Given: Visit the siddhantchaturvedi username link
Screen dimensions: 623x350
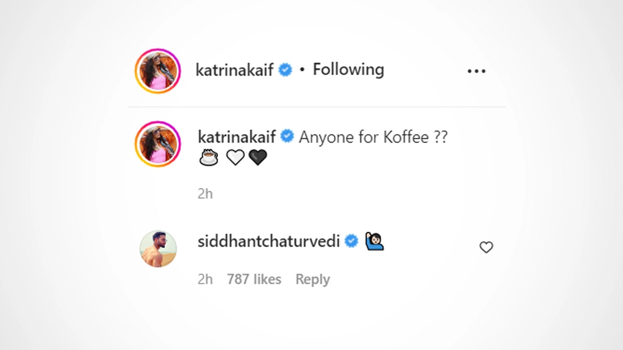Looking at the screenshot, I should [x=268, y=242].
